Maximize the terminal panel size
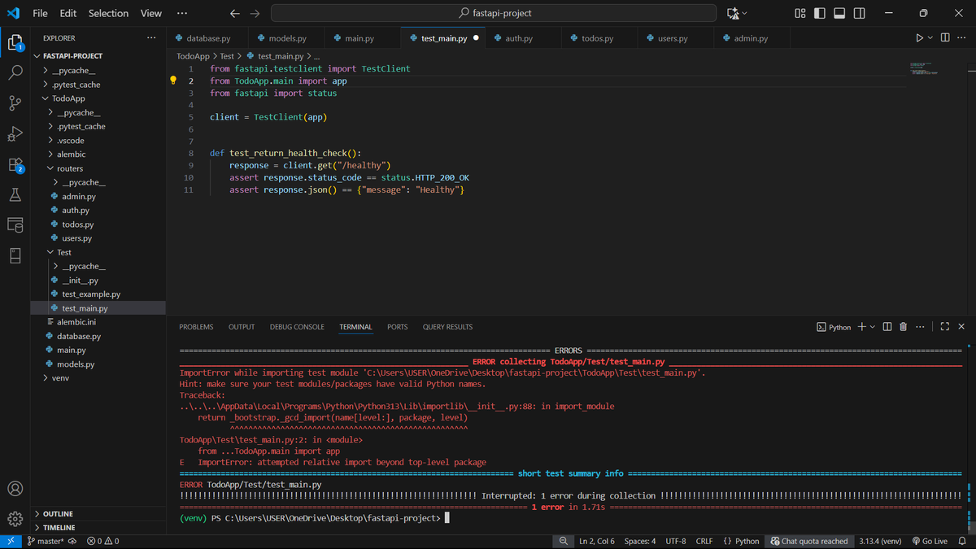This screenshot has width=976, height=549. tap(945, 327)
